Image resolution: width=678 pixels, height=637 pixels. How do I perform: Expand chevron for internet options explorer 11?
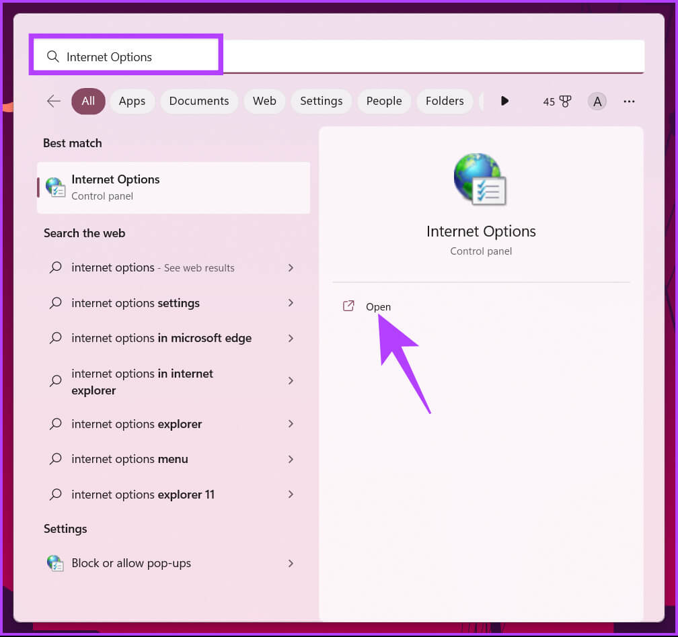(x=291, y=494)
